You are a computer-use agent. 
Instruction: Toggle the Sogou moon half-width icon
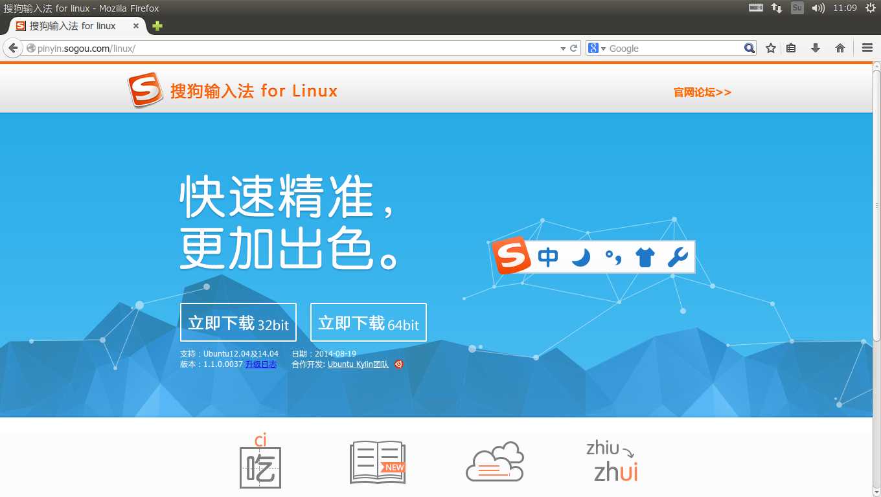(581, 257)
